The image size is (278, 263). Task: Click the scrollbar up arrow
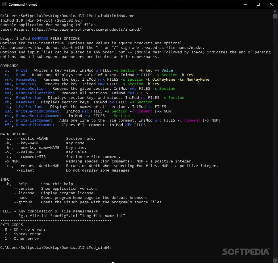[275, 11]
